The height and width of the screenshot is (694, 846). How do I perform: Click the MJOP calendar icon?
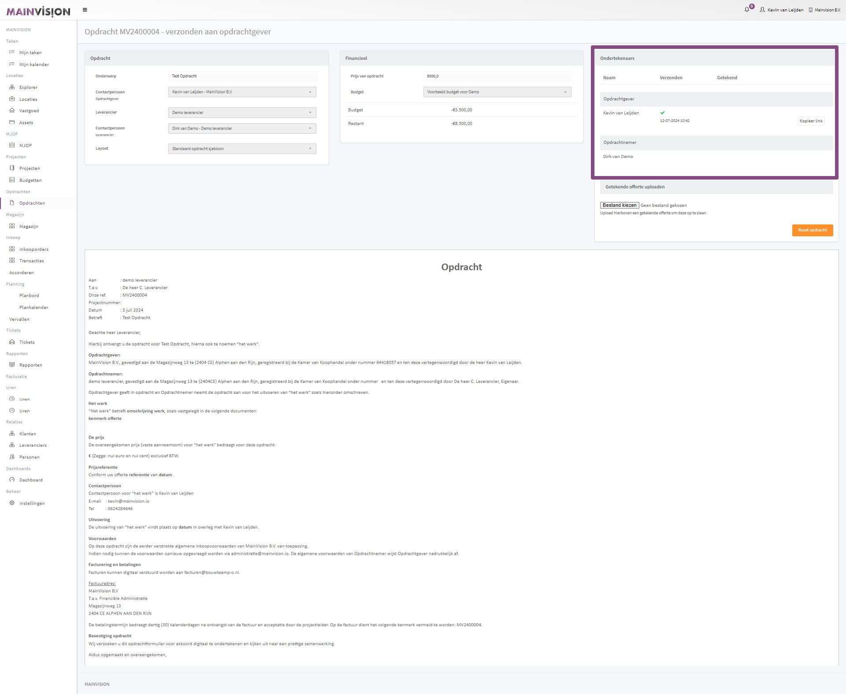12,145
